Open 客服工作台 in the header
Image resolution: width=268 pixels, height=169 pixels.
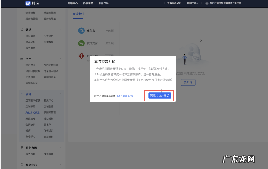point(193,3)
